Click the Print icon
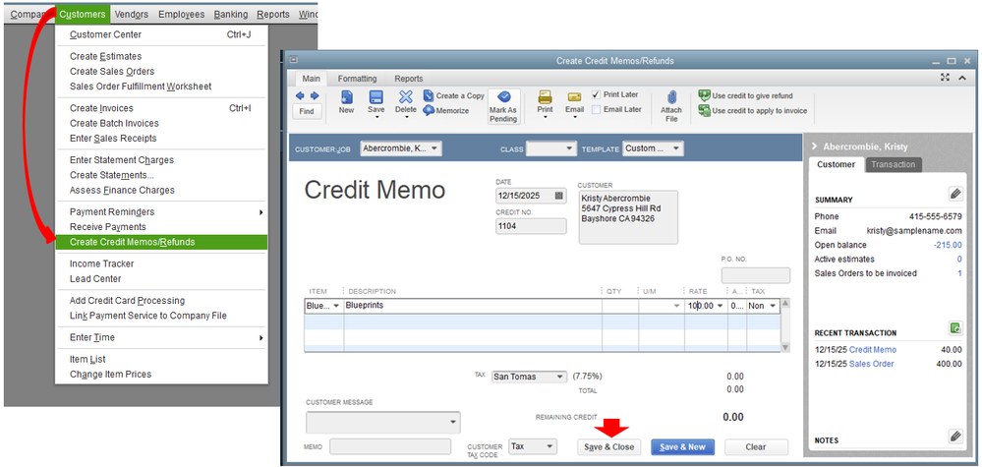Screen dimensions: 982x467 coord(545,97)
